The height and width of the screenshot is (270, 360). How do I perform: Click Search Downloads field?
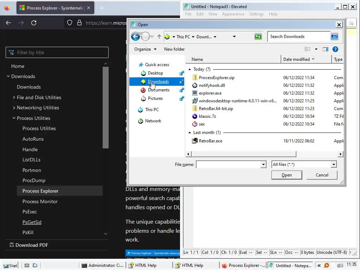tap(298, 37)
